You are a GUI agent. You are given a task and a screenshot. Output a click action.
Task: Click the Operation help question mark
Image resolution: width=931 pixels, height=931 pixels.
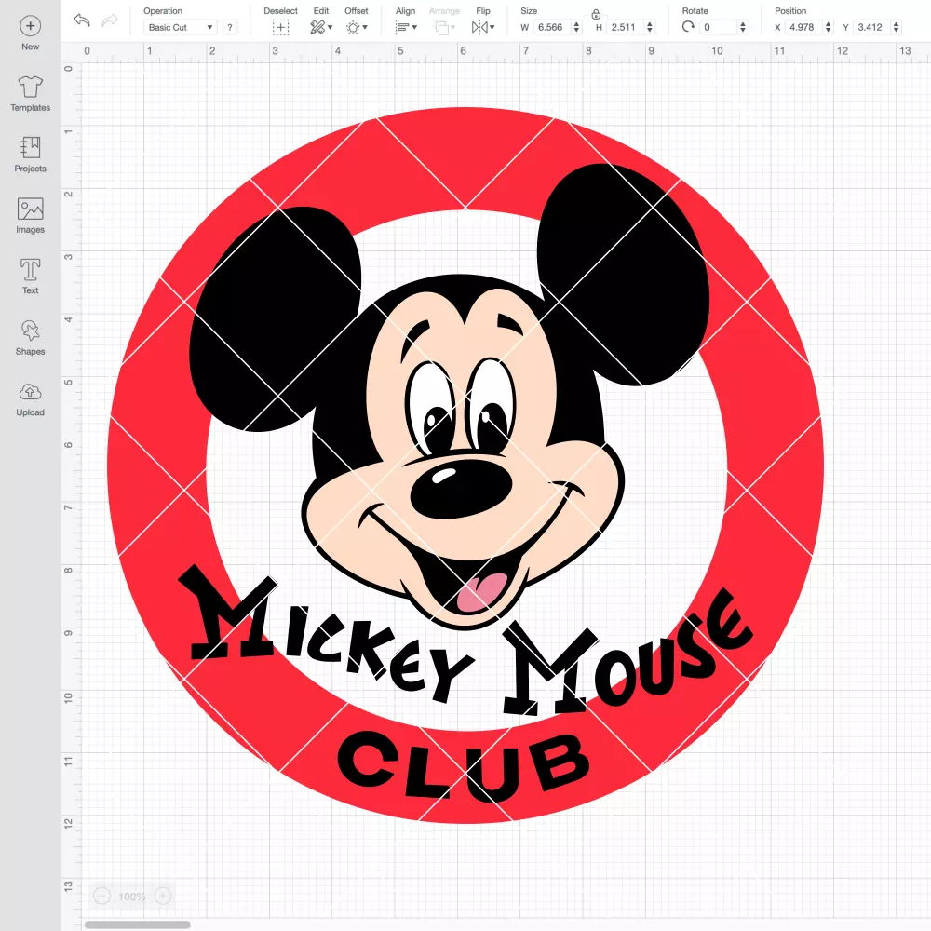[230, 27]
